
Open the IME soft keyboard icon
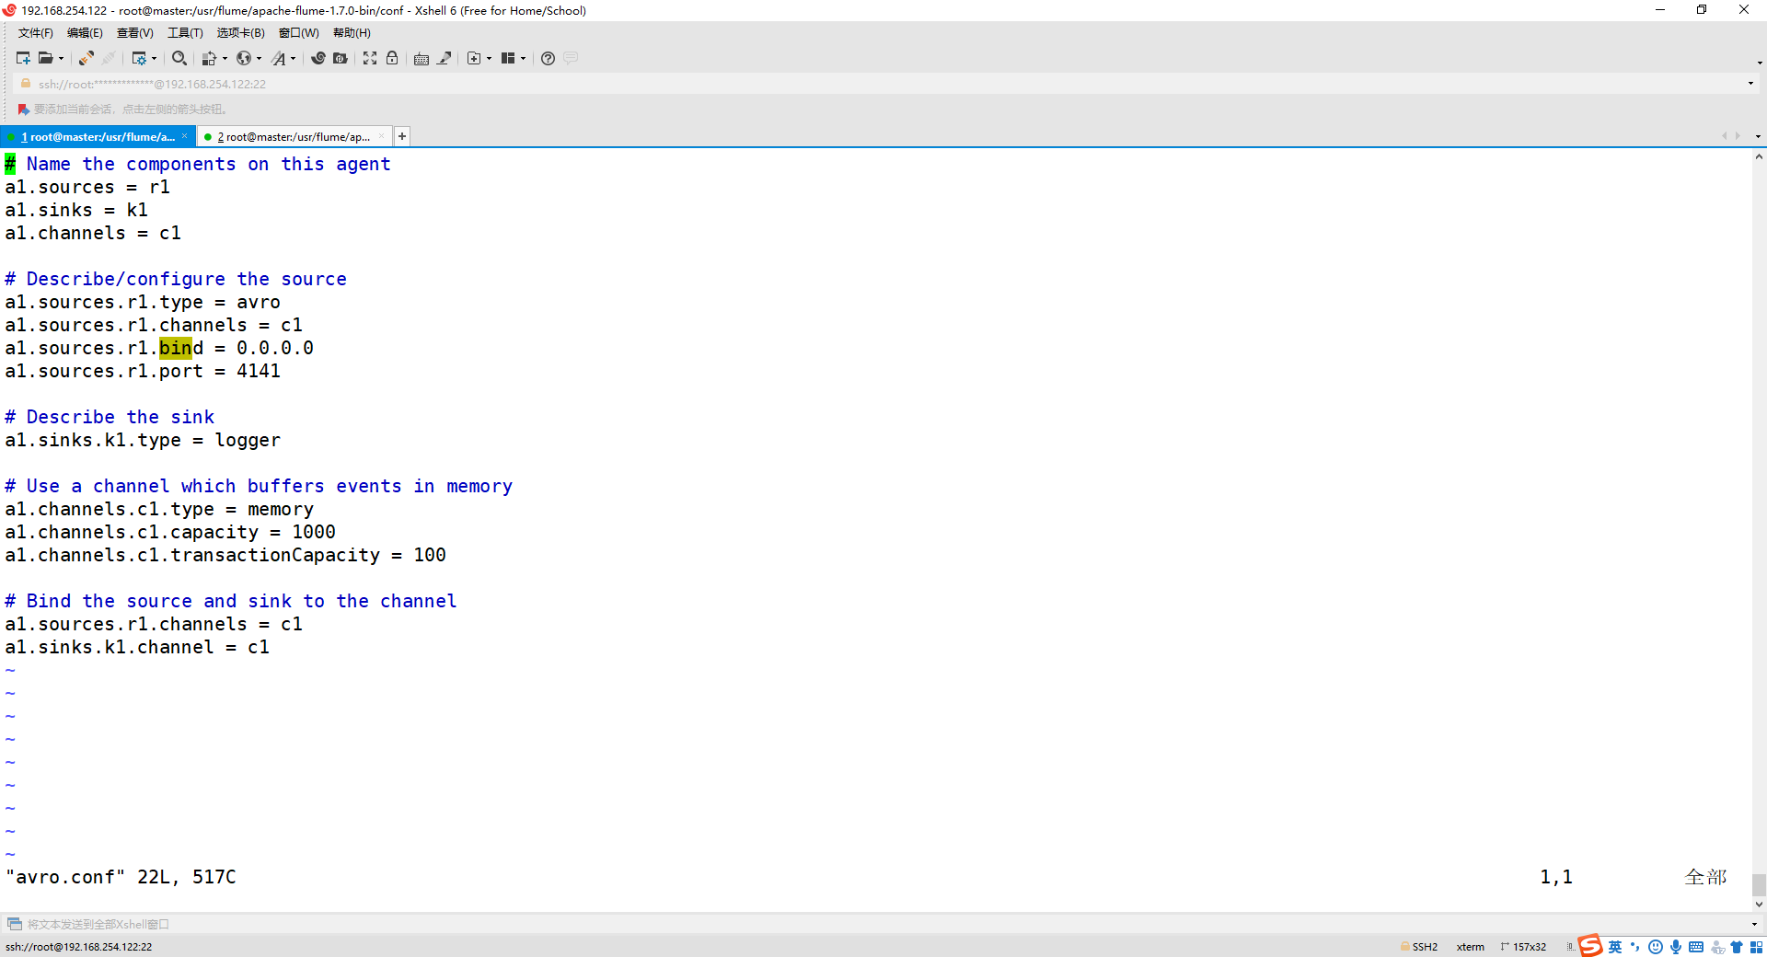click(x=1696, y=947)
